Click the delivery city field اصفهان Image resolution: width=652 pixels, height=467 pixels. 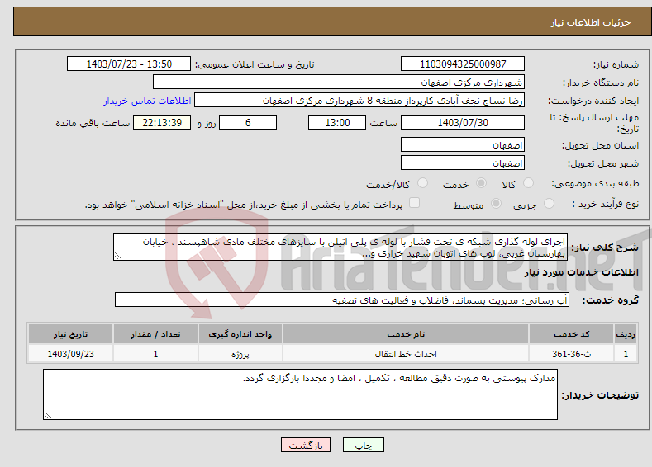point(463,163)
